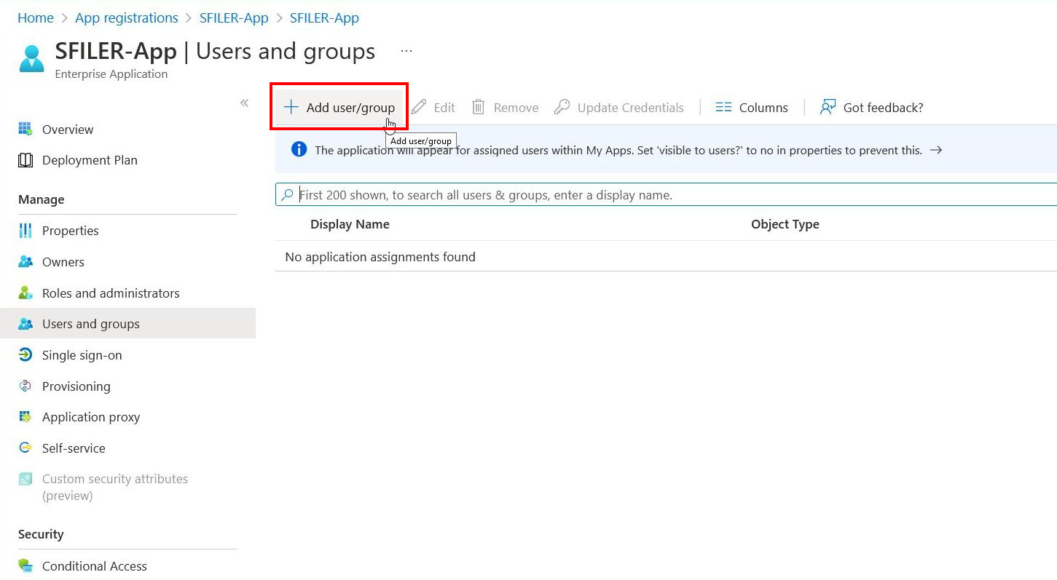Click the search magnifier icon
Viewport: 1057px width, 580px height.
287,195
